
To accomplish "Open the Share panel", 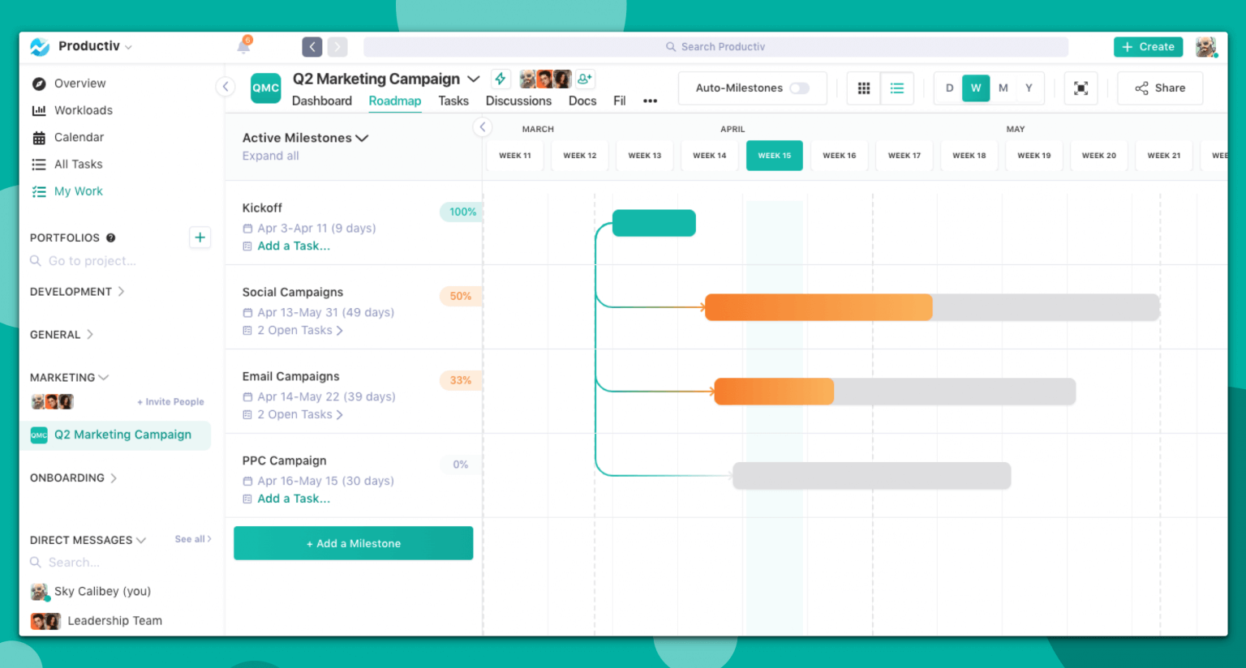I will coord(1159,88).
